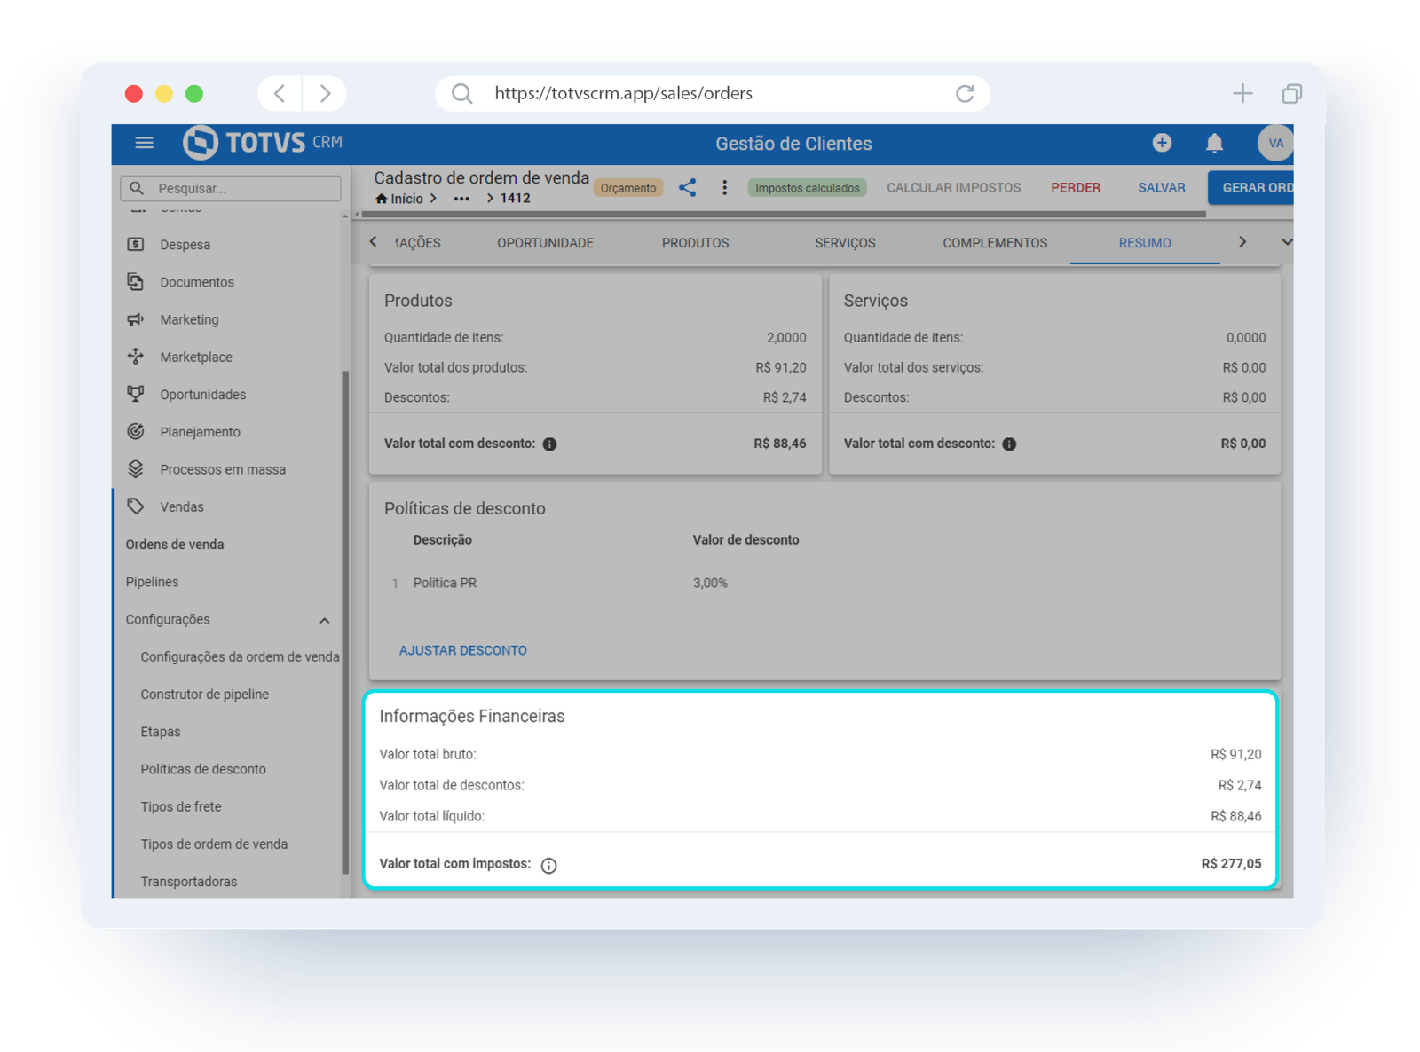Screen dimensions: 1420x1052
Task: Click the Oportunidades trophy icon
Action: (x=136, y=394)
